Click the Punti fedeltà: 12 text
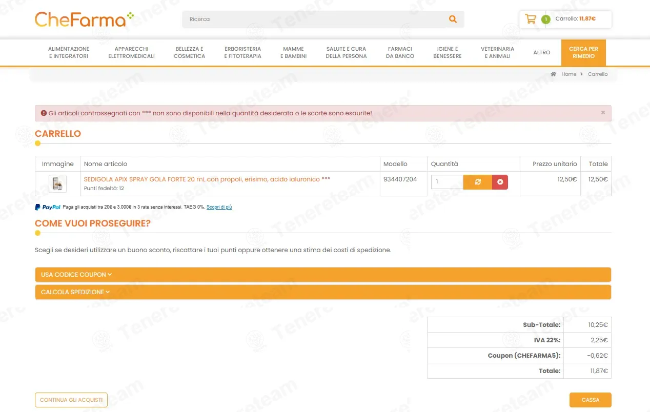Image resolution: width=650 pixels, height=412 pixels. point(104,189)
